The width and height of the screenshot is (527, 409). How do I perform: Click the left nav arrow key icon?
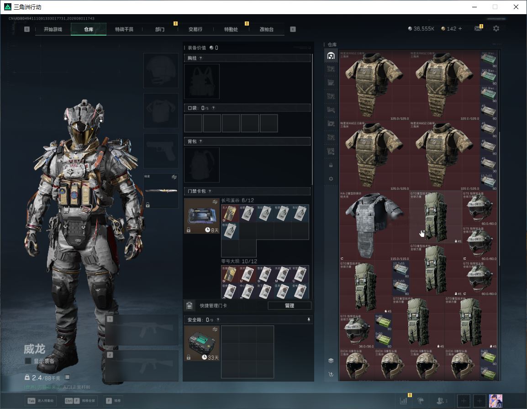pyautogui.click(x=27, y=29)
